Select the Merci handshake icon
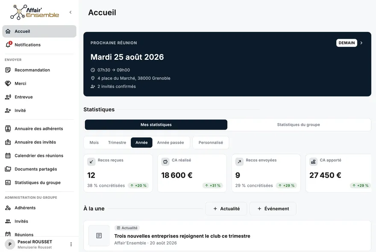Screen dimensions: 376x252 [8, 83]
